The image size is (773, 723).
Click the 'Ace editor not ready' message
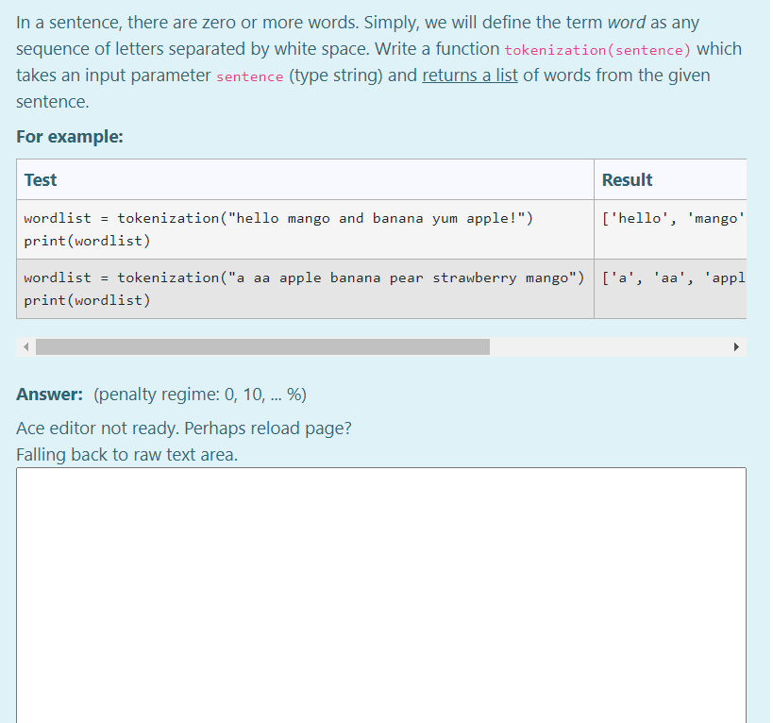click(184, 429)
